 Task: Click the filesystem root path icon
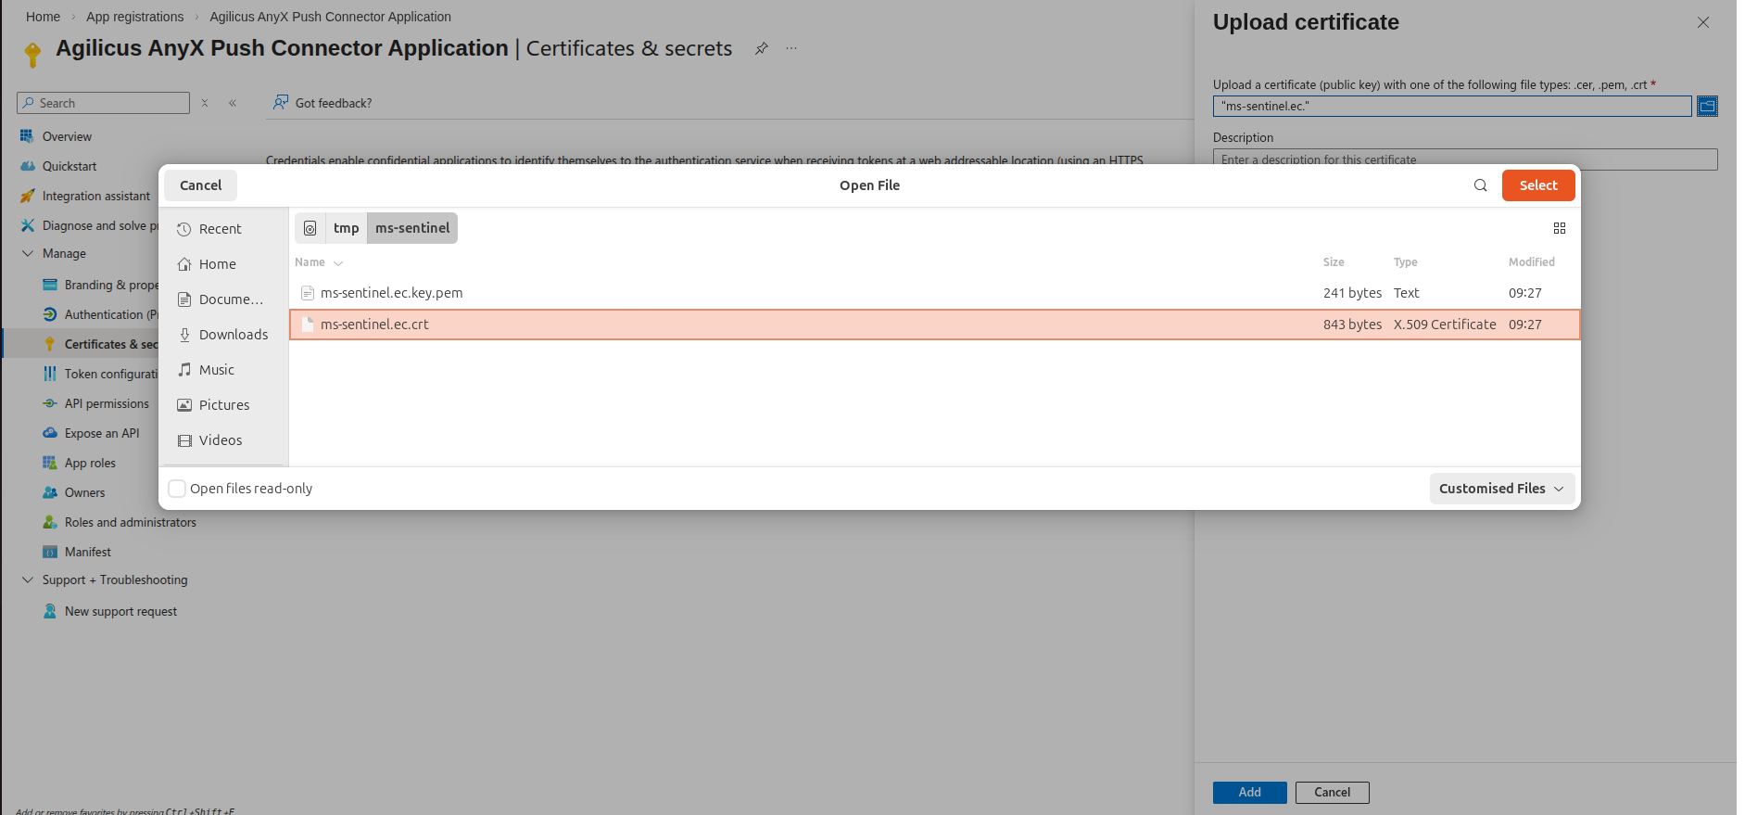310,228
